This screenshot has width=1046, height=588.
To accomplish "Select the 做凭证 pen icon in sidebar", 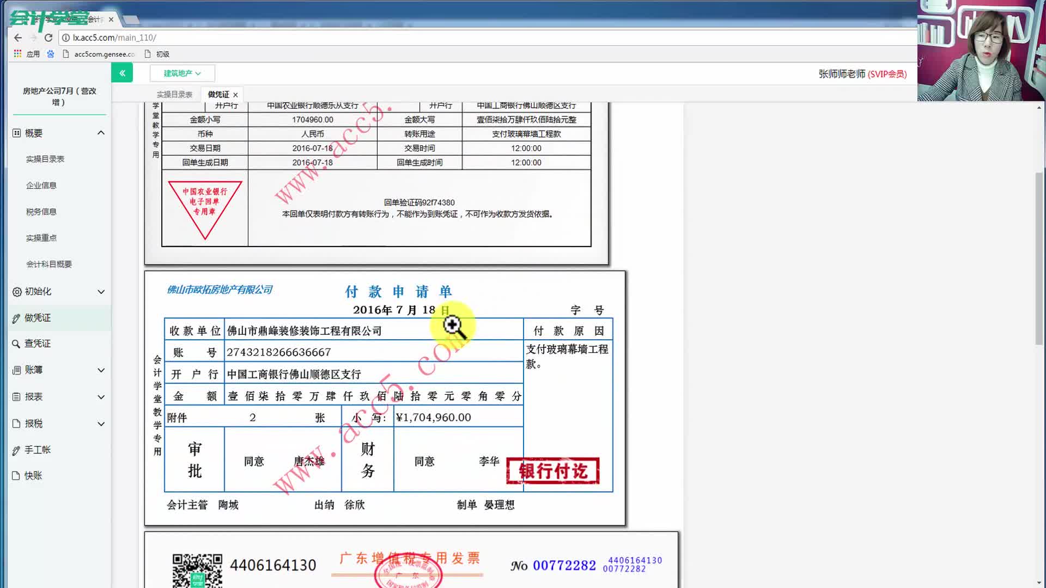I will [x=16, y=317].
